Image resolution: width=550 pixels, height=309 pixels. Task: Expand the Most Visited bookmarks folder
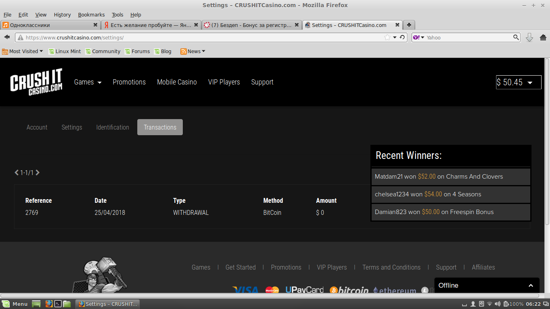[23, 51]
